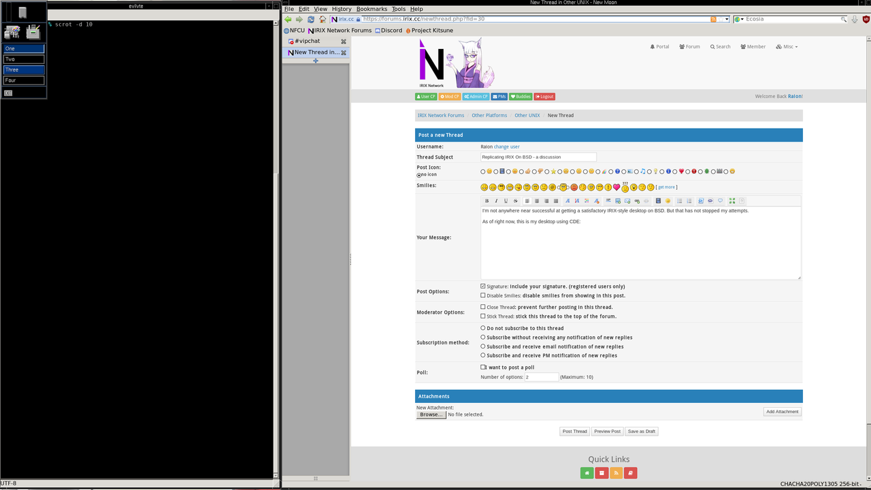
Task: Click Number of options poll field
Action: [542, 377]
